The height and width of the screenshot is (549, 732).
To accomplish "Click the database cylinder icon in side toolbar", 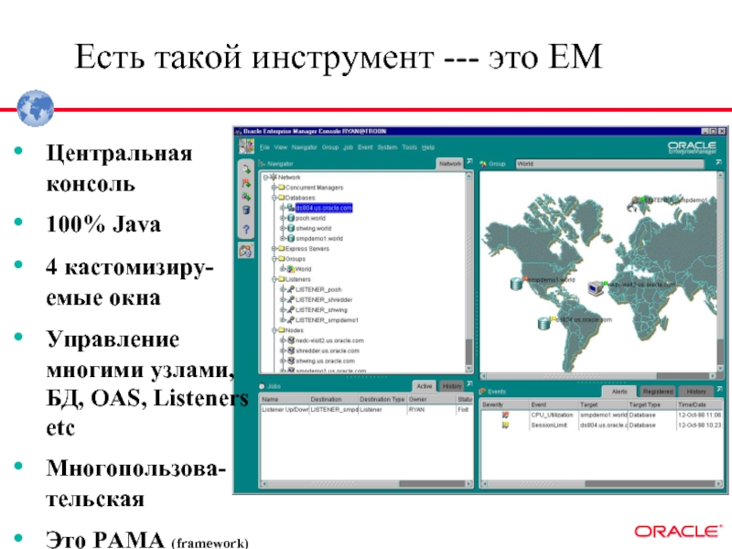I will [x=246, y=210].
